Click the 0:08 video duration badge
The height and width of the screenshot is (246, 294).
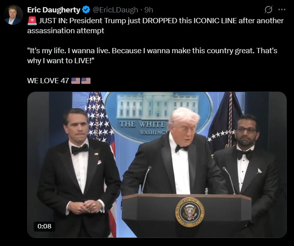44,226
